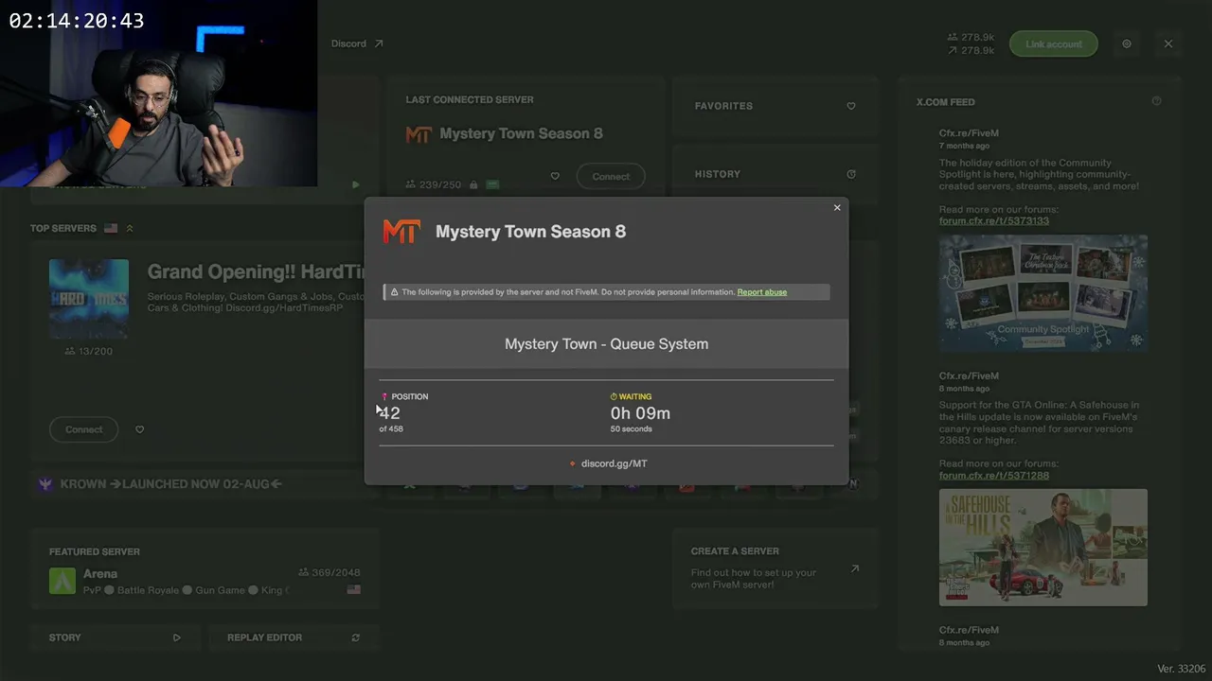Click the queue position number 42
The width and height of the screenshot is (1212, 681).
click(389, 413)
